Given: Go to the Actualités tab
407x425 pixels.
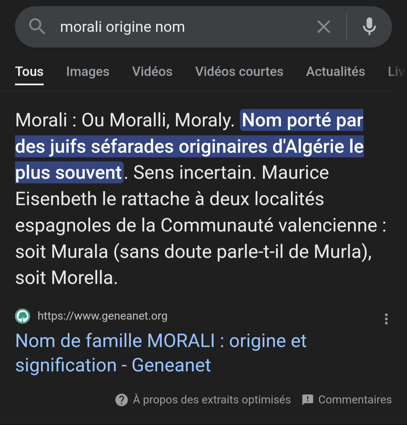Looking at the screenshot, I should (x=336, y=71).
